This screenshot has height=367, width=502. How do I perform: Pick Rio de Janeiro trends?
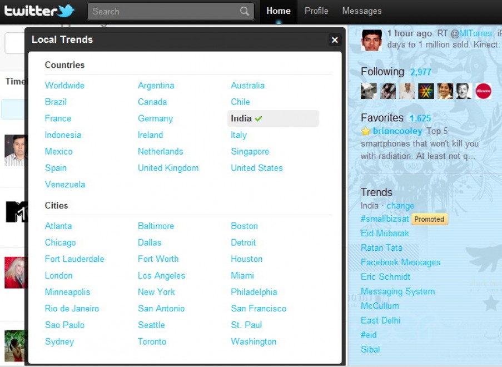[x=72, y=309]
